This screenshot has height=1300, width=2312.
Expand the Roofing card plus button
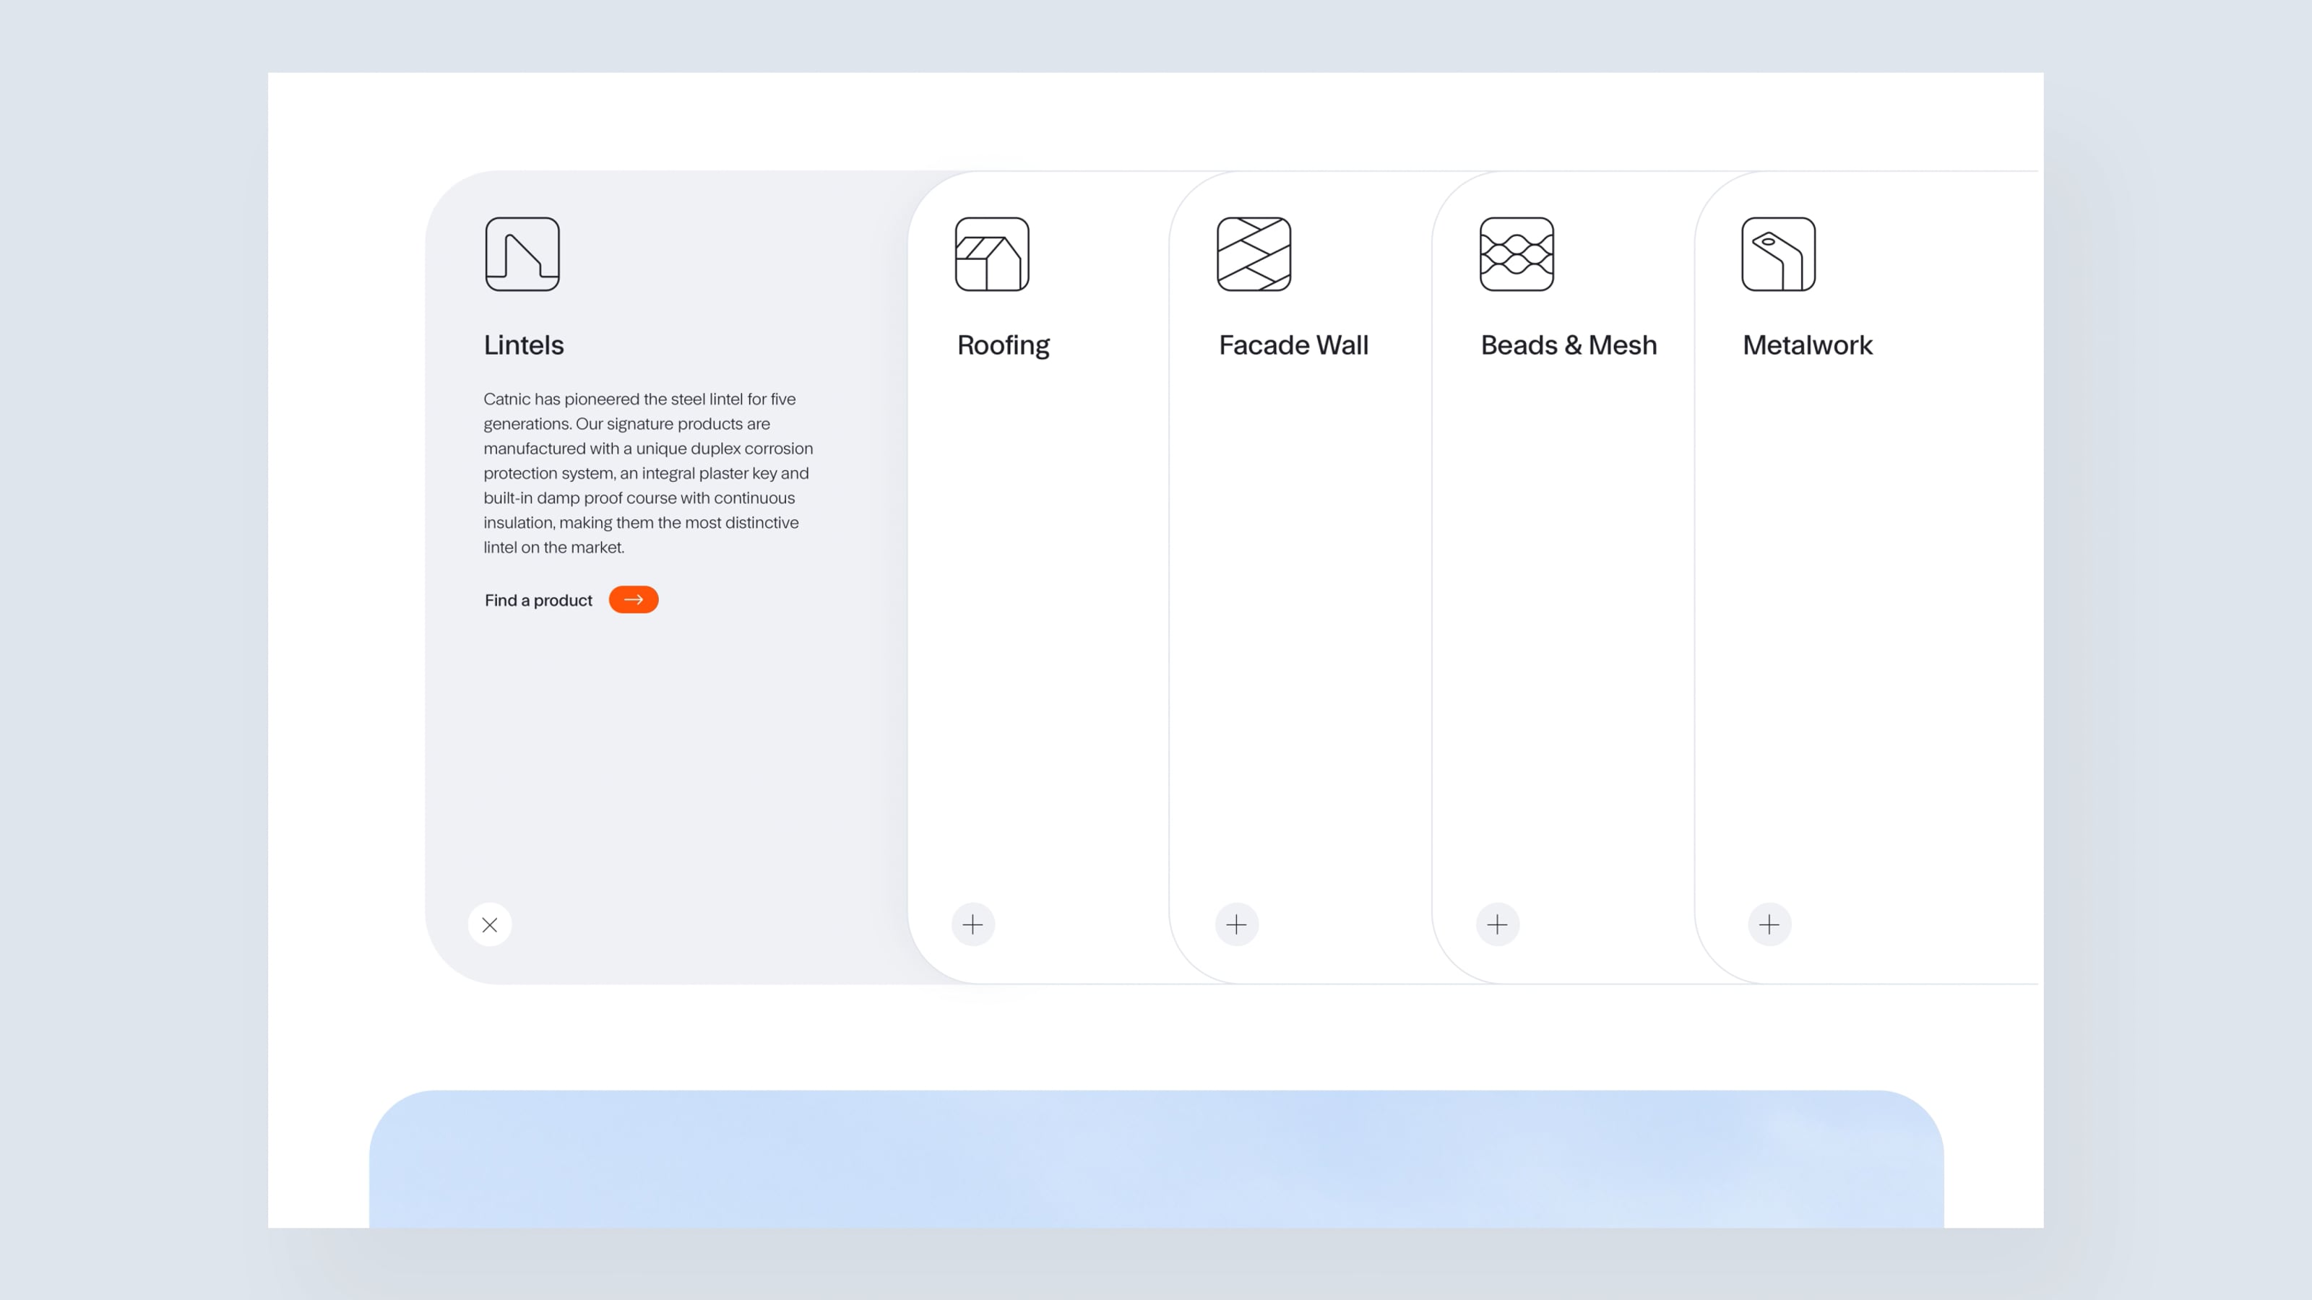point(973,924)
